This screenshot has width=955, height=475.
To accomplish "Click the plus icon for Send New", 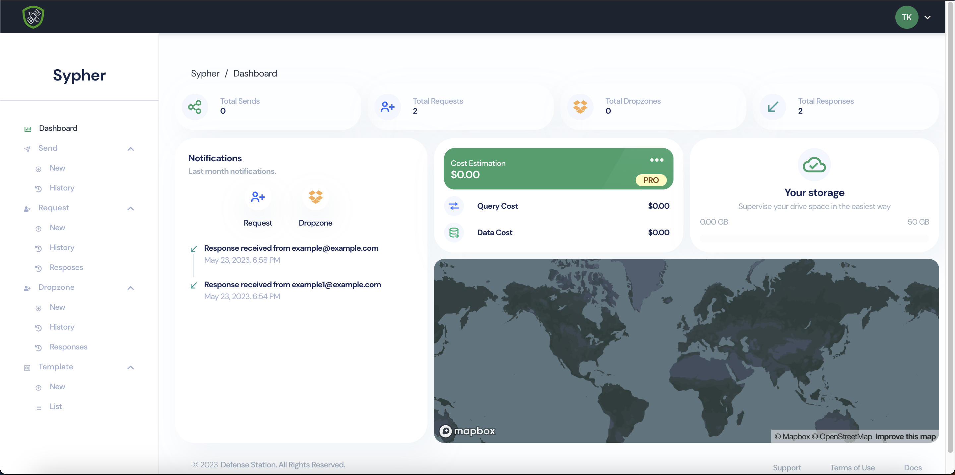I will [x=38, y=169].
